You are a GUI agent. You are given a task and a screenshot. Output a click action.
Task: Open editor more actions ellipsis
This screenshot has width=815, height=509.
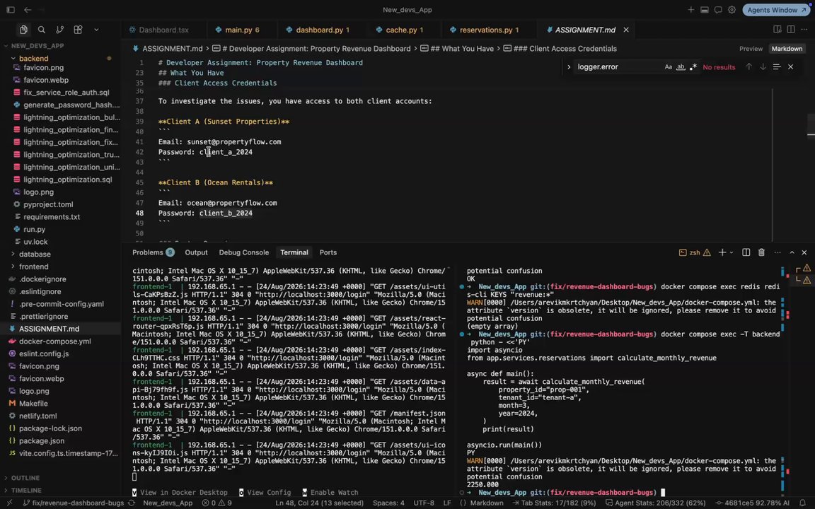pyautogui.click(x=804, y=30)
